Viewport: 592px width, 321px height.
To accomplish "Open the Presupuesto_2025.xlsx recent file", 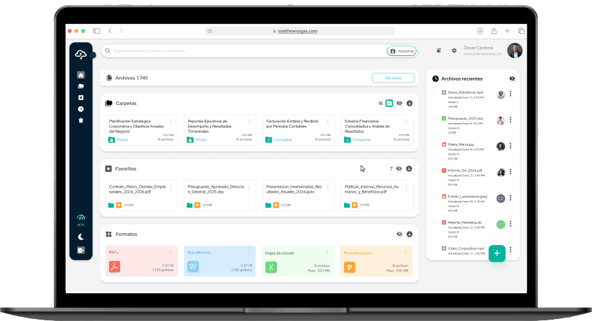I will pyautogui.click(x=465, y=119).
